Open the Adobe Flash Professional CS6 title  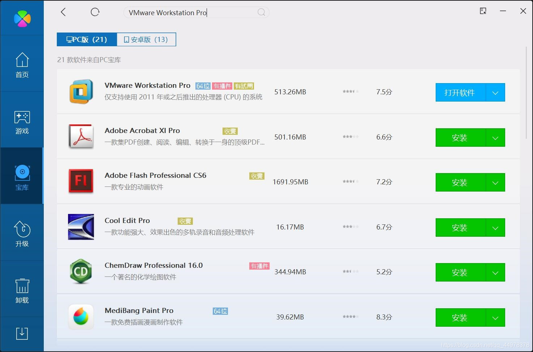pyautogui.click(x=155, y=176)
